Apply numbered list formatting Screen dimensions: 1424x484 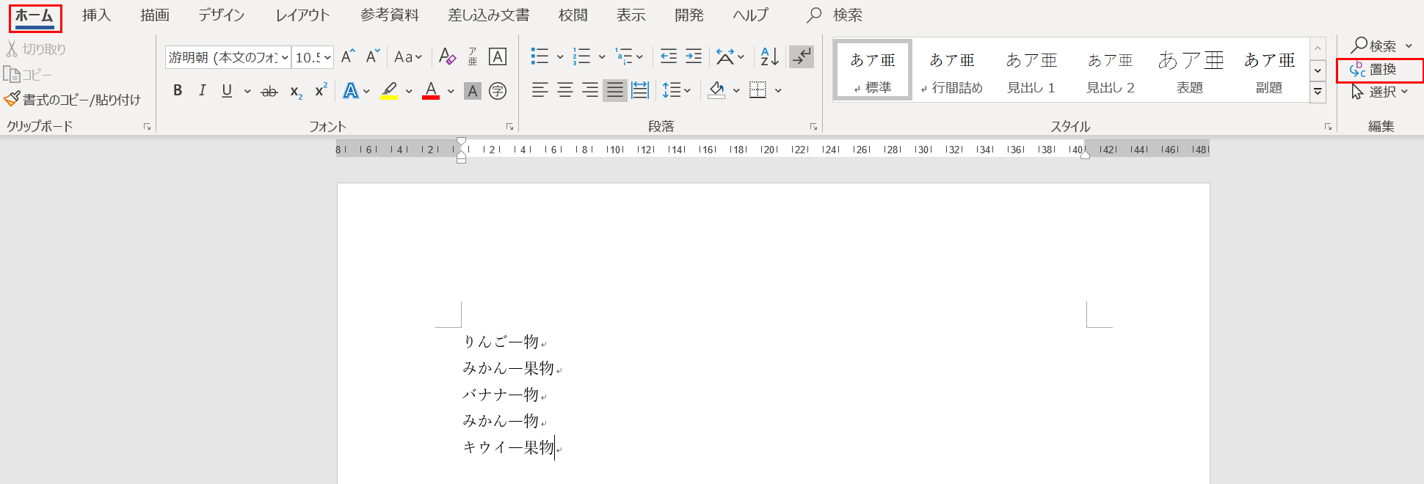582,56
